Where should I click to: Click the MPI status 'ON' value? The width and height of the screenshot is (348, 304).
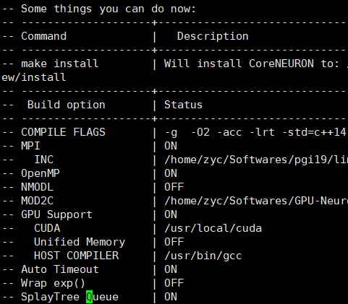(171, 146)
